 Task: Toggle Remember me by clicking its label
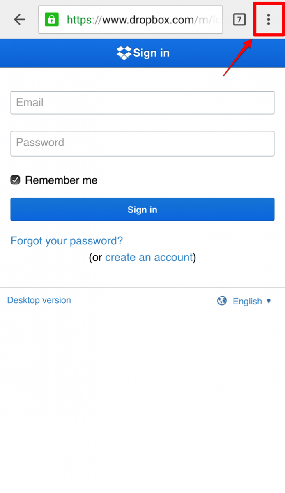(61, 180)
